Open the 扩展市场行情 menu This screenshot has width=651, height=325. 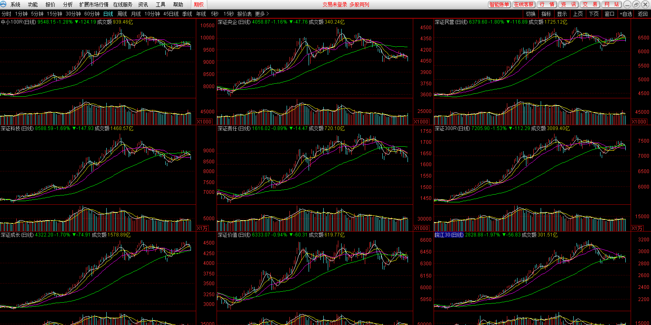click(94, 4)
